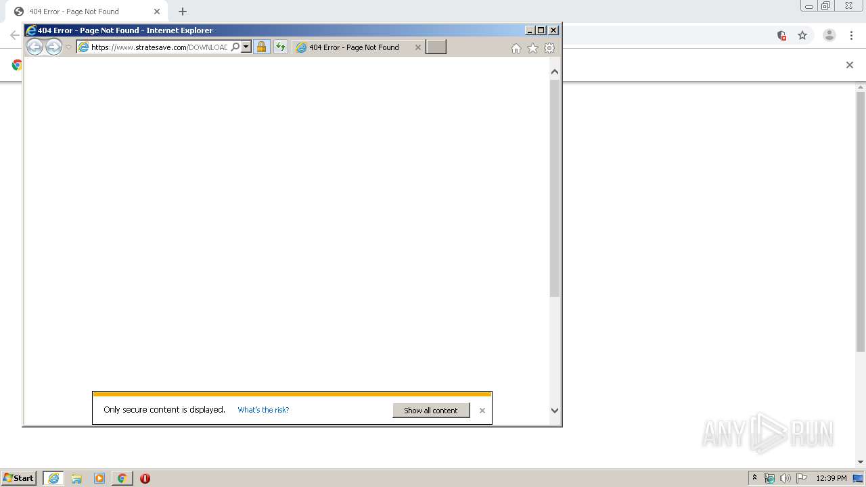The image size is (866, 487).
Task: Refresh the page in Internet Explorer
Action: point(281,47)
